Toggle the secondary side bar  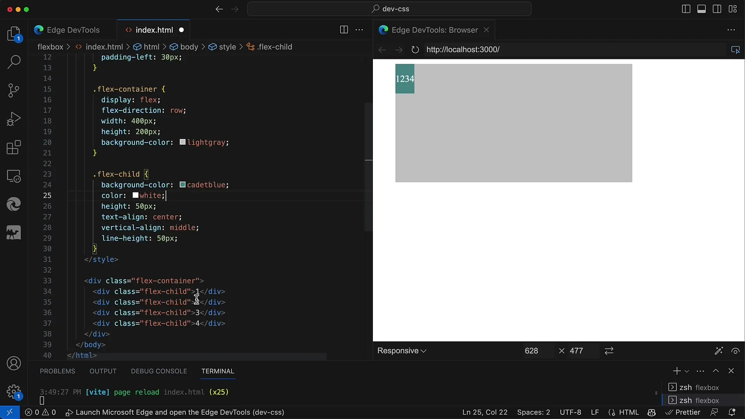coord(717,9)
